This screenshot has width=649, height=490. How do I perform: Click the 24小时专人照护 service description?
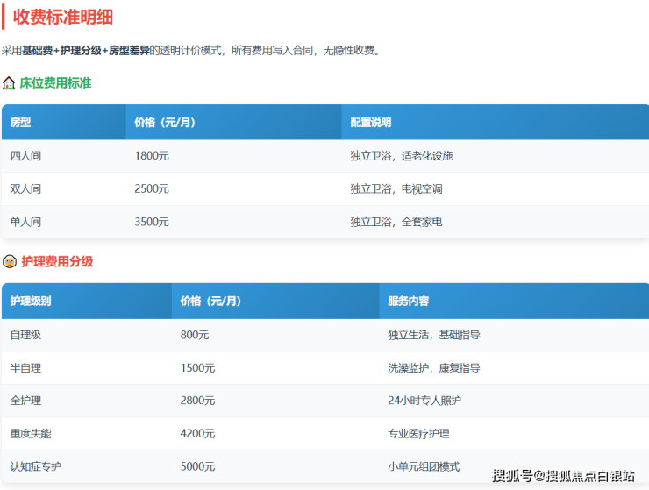[424, 401]
